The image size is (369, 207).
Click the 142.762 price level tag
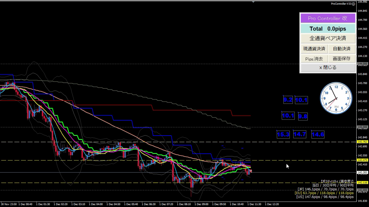coord(362,142)
